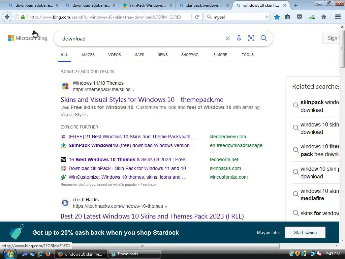The height and width of the screenshot is (259, 345).
Task: Switch to skinpack windows search tab
Action: point(204,5)
